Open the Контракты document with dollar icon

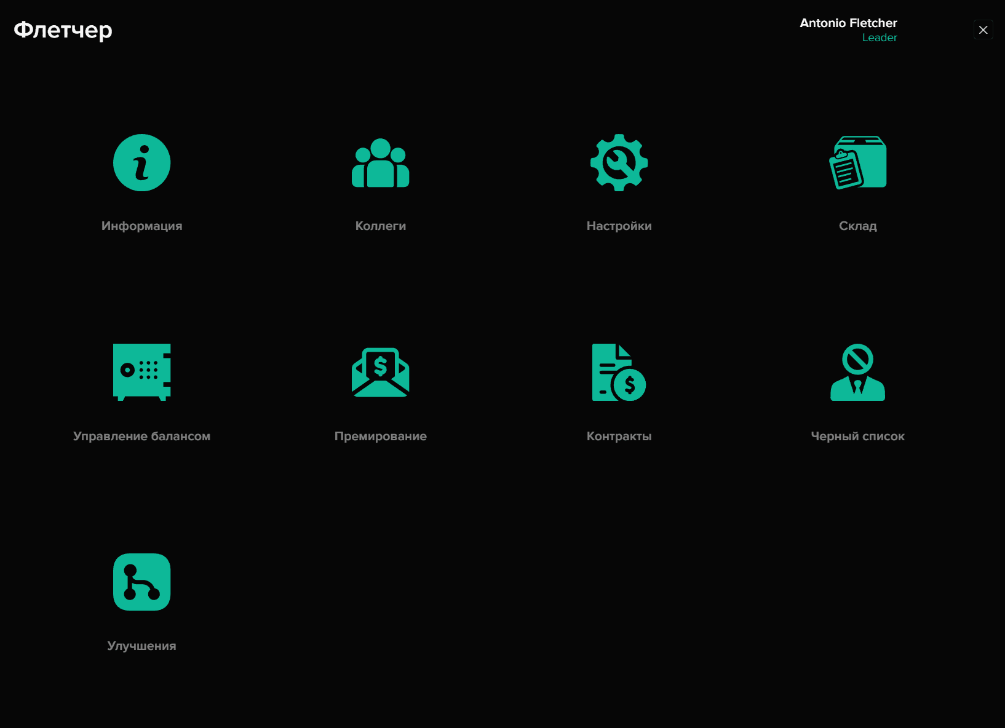[619, 372]
